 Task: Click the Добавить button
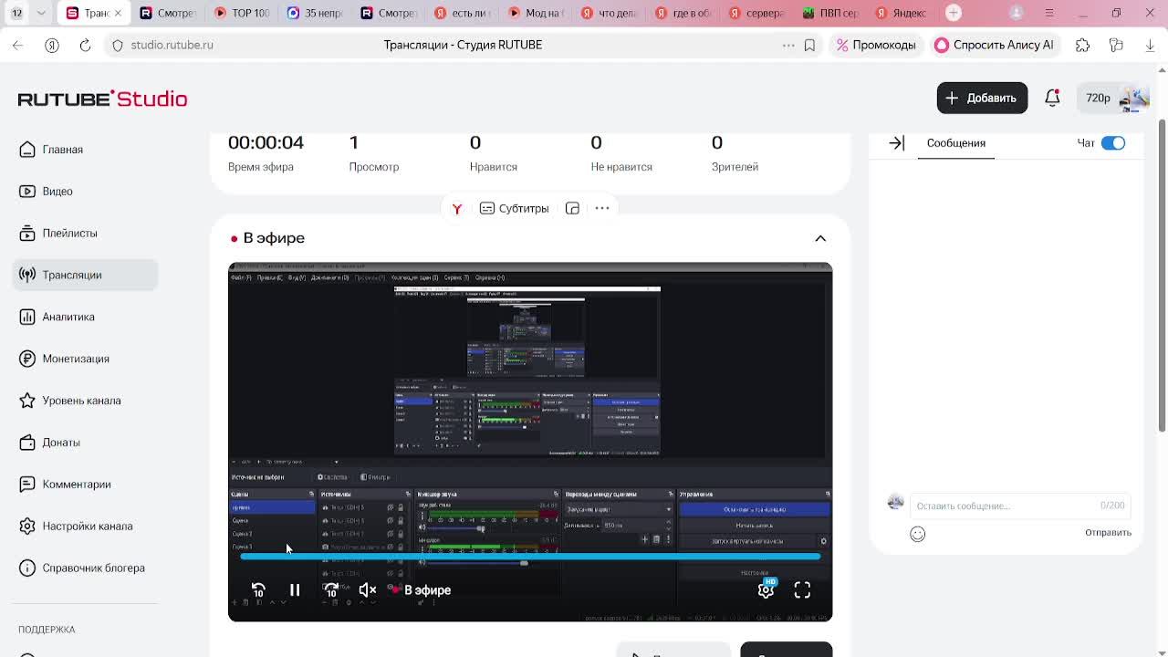point(982,98)
